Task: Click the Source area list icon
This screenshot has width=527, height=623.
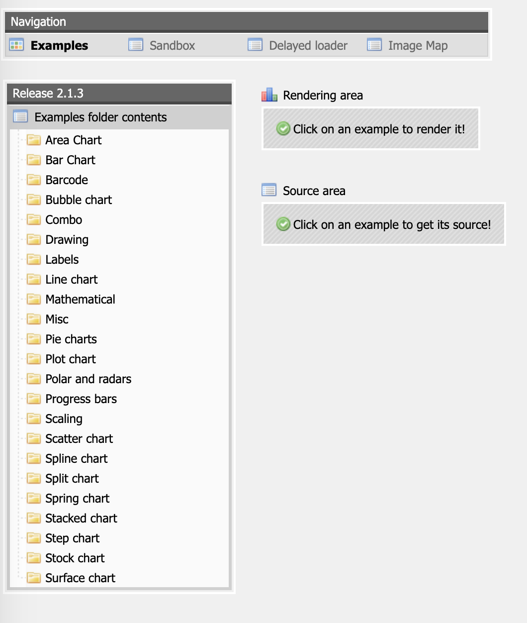Action: tap(269, 191)
